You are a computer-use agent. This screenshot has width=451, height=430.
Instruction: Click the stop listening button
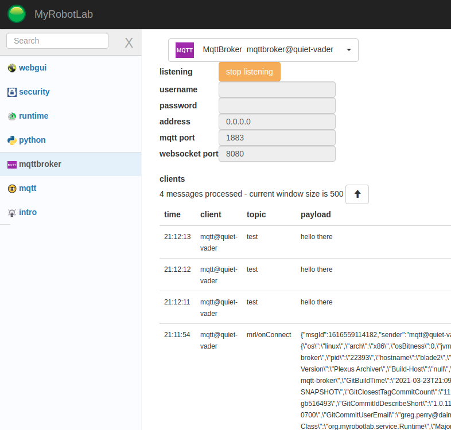(x=250, y=72)
